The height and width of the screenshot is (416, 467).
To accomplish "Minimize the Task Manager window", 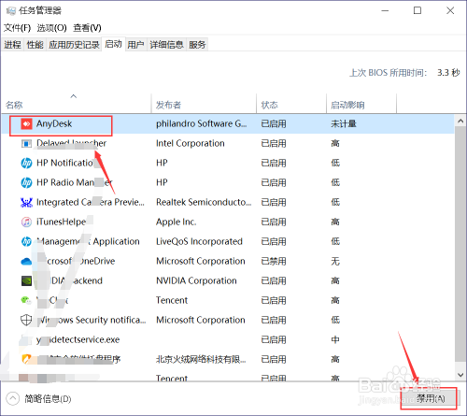I will click(x=385, y=11).
